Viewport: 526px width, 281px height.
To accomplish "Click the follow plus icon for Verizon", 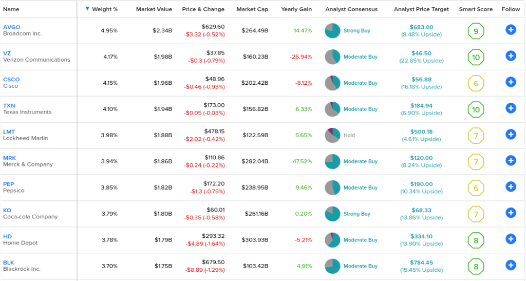I will 511,56.
